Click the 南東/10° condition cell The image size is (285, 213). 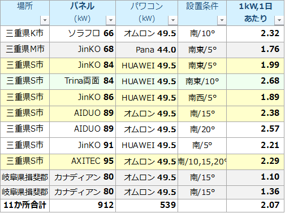[x=202, y=81]
